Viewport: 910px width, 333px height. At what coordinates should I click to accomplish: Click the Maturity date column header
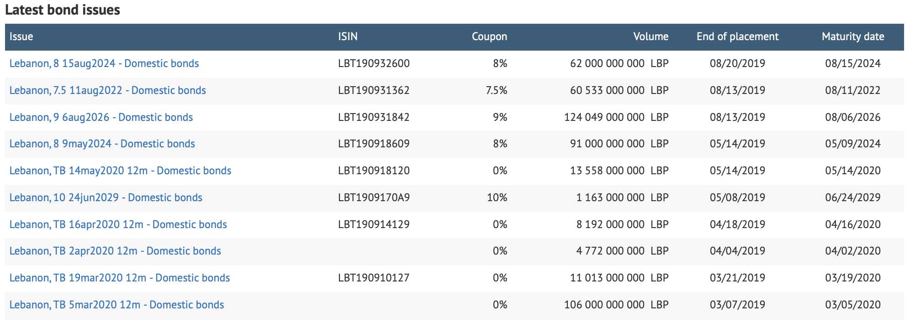pos(853,36)
